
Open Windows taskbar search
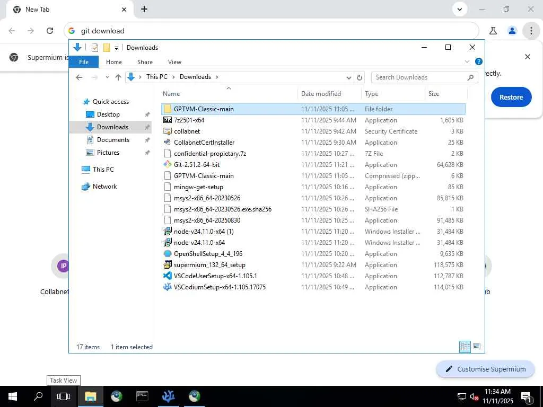[x=38, y=396]
